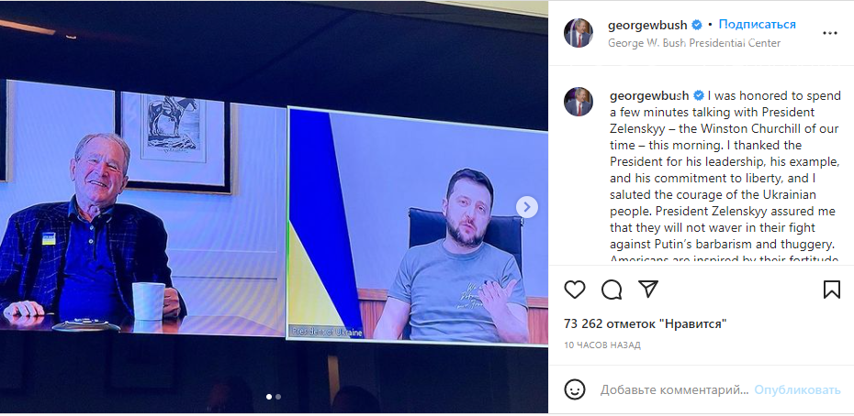Open emoji picker smiley icon

pyautogui.click(x=575, y=389)
